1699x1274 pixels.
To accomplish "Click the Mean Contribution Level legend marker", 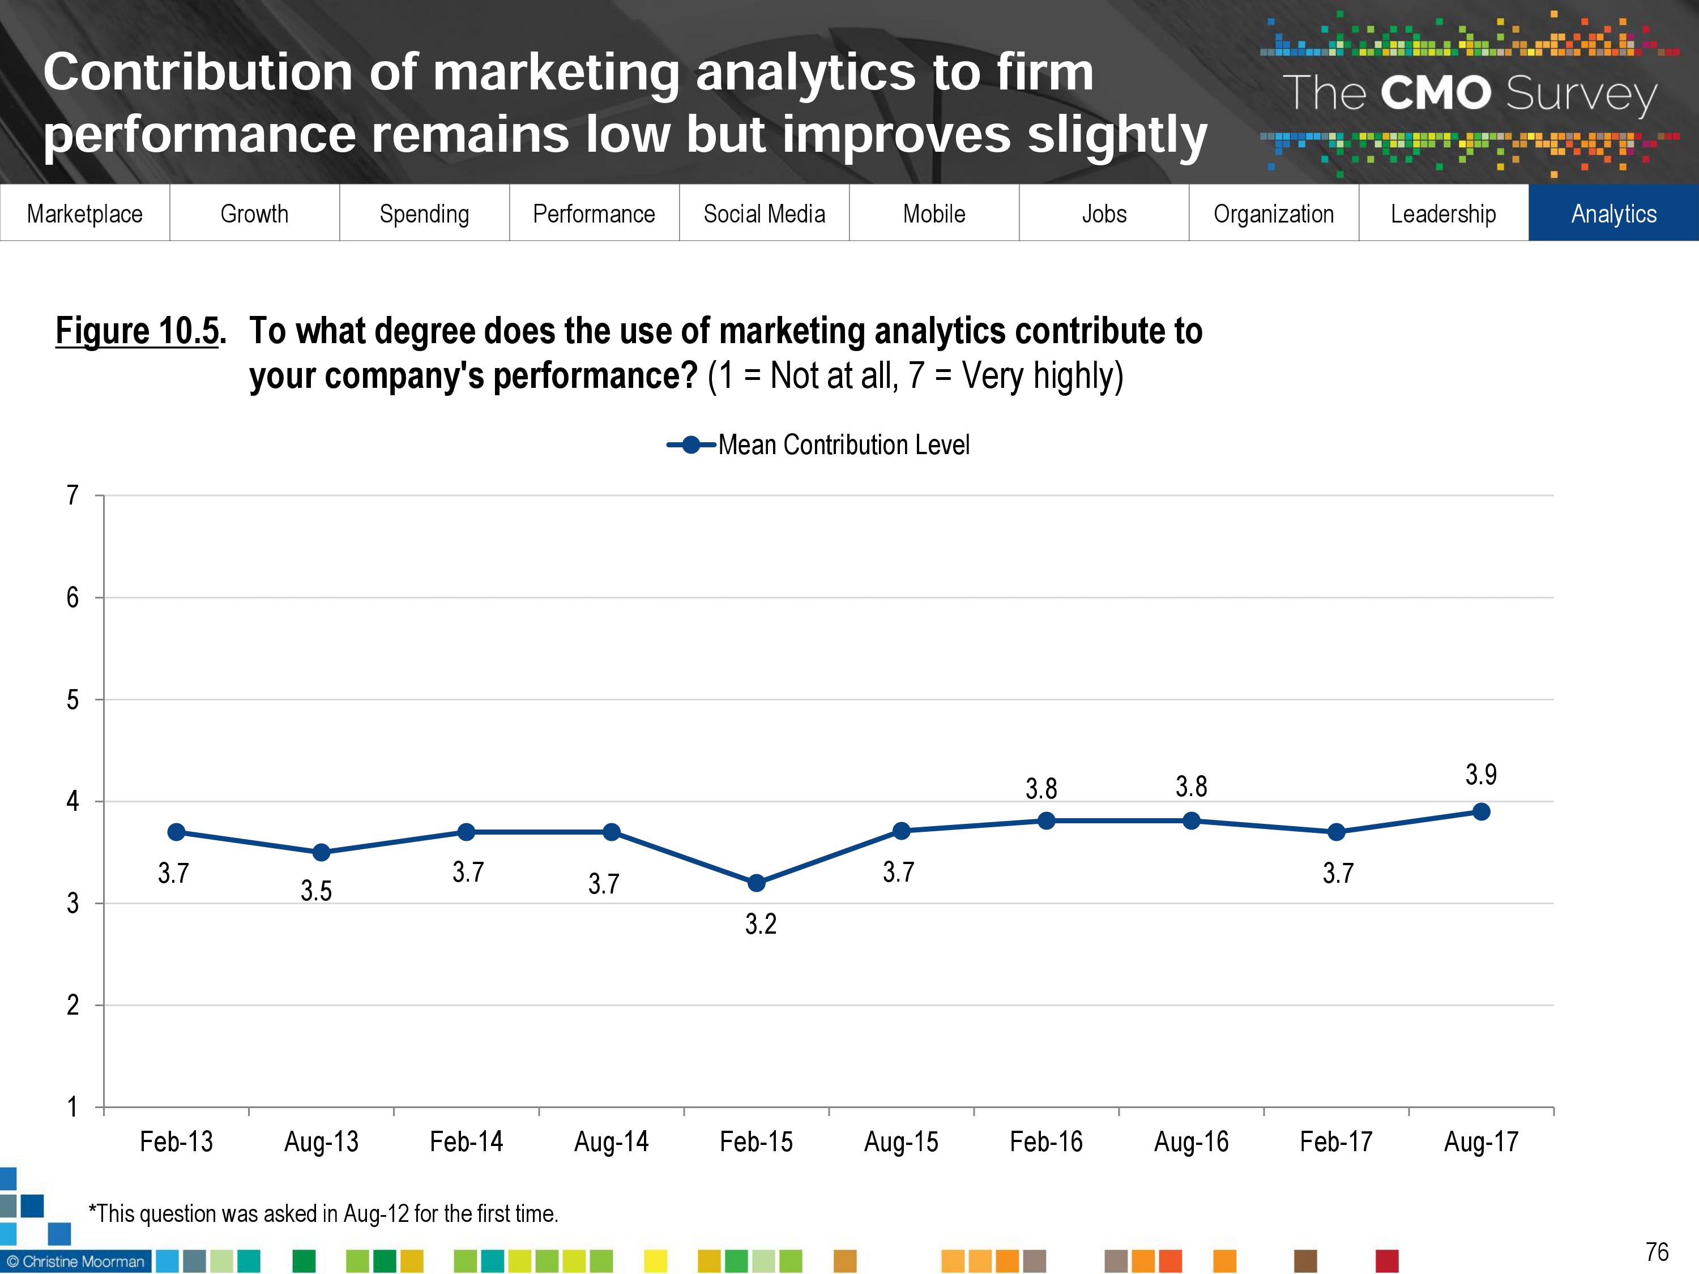I will pos(691,446).
